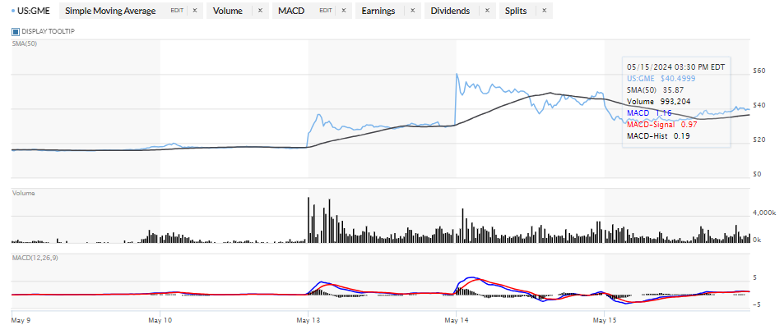Screen dimensions: 784x325
Task: Click the tooltip date 05/15/2024 03:30 PM EDT
Action: point(676,66)
